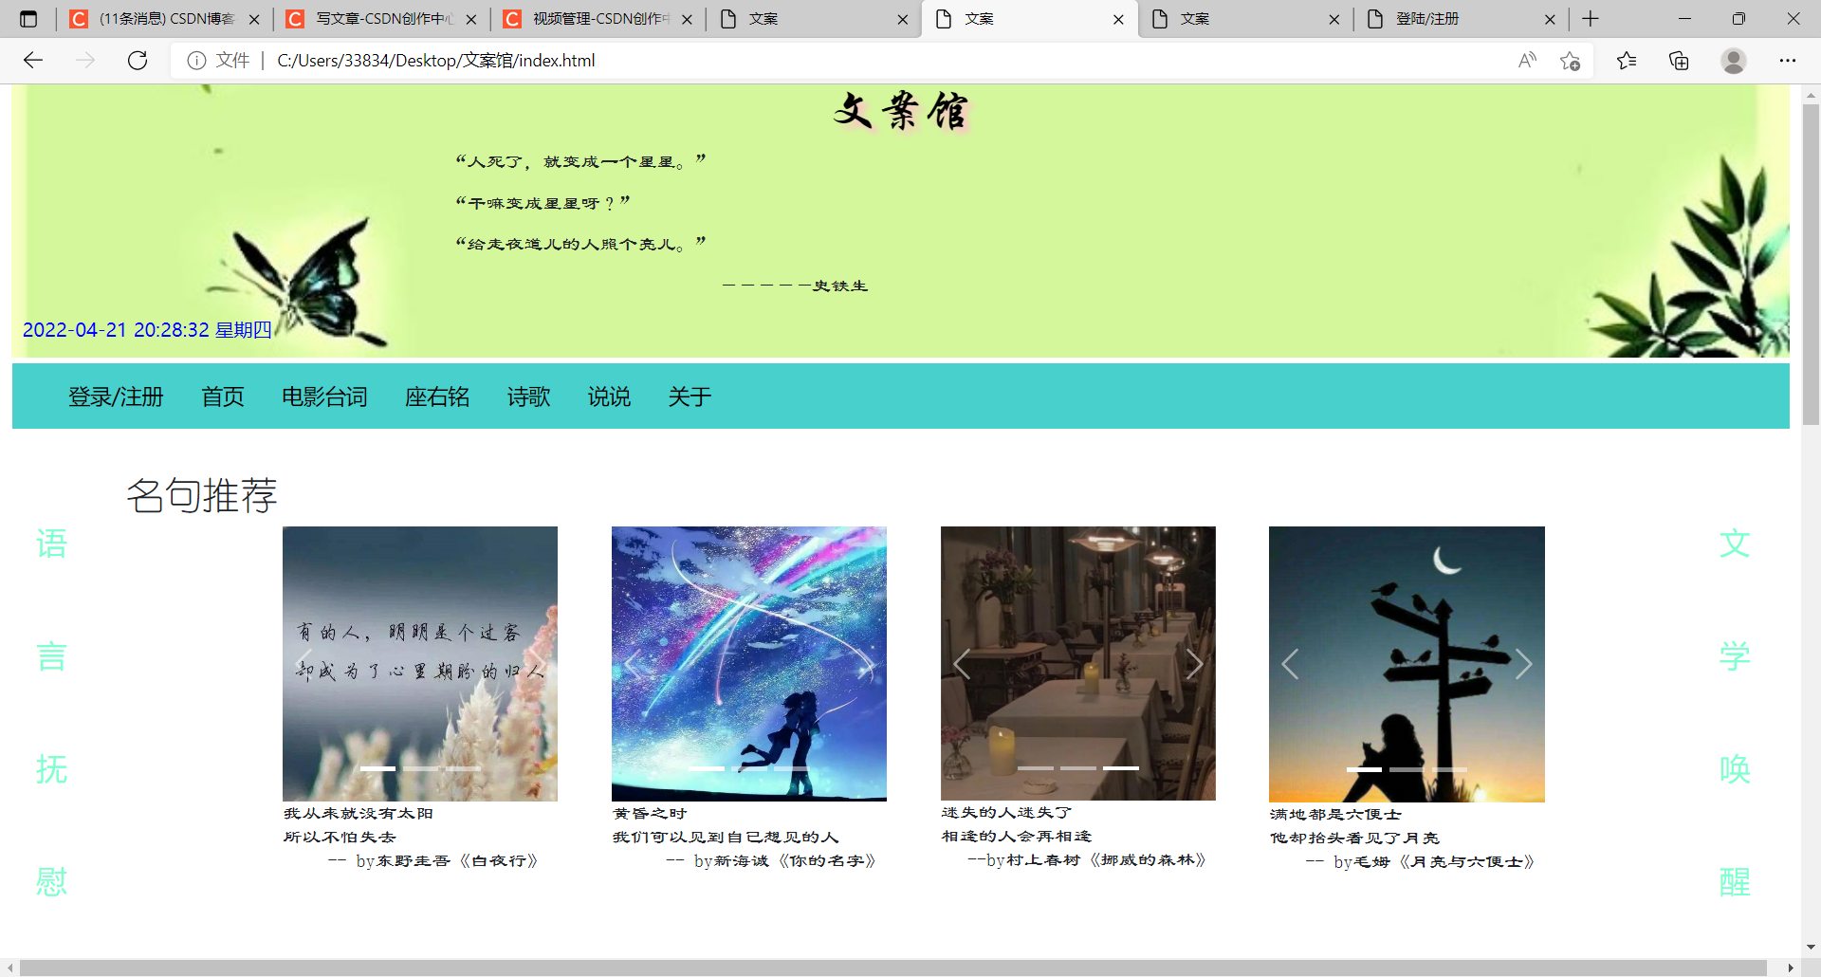Click the quote by 东野圭吾《白夜行》
Screen dimensions: 1821x977
(x=411, y=838)
